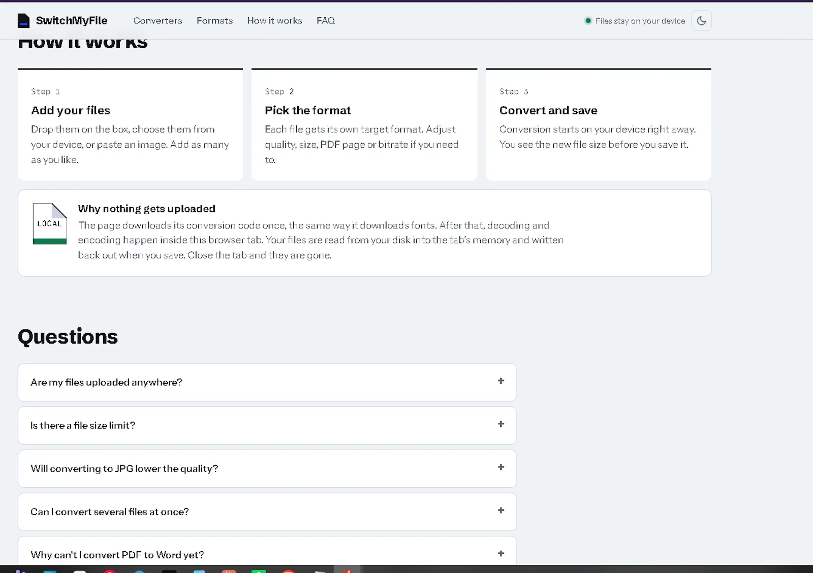Expand "Can I convert several files at once?"
Screen dimensions: 813x573
[267, 512]
